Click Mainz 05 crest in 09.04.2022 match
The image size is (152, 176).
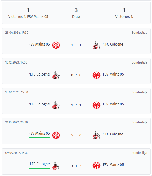(x=96, y=166)
